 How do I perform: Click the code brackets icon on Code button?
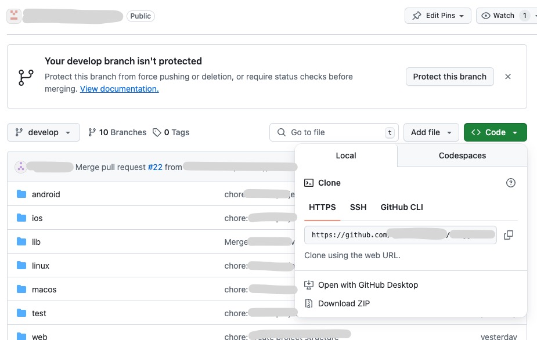tap(476, 132)
